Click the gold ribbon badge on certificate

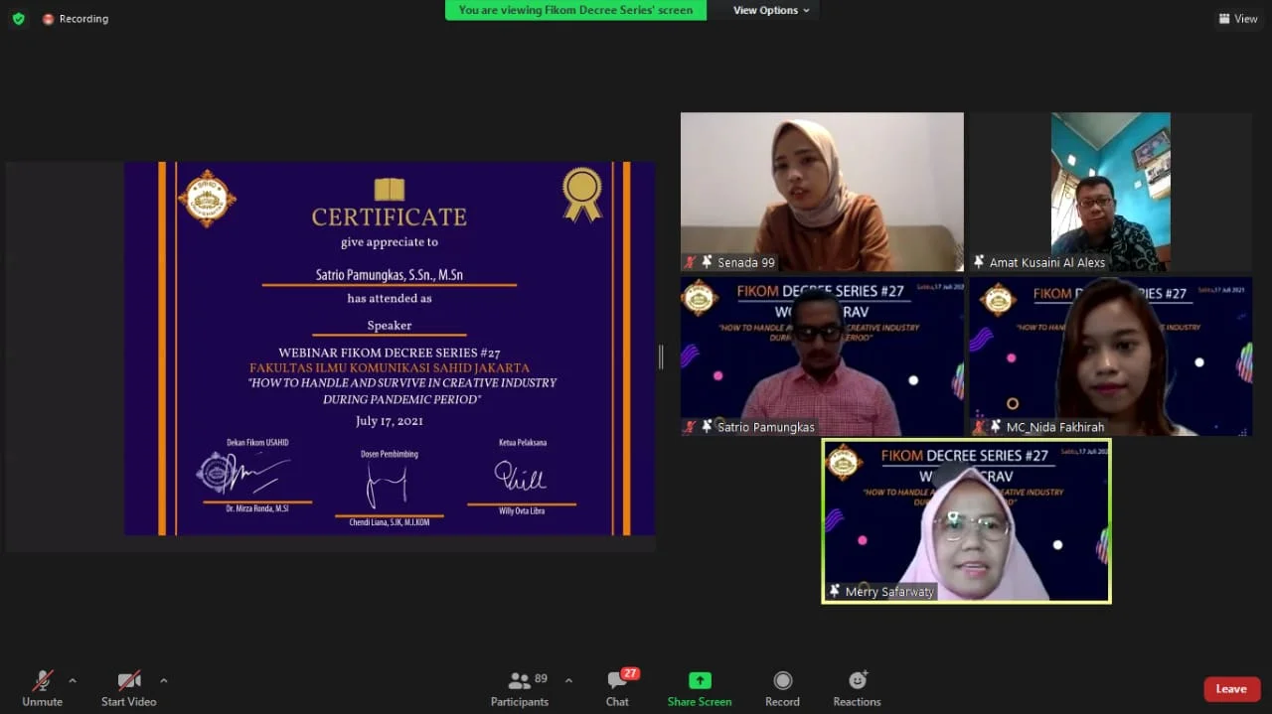(582, 195)
